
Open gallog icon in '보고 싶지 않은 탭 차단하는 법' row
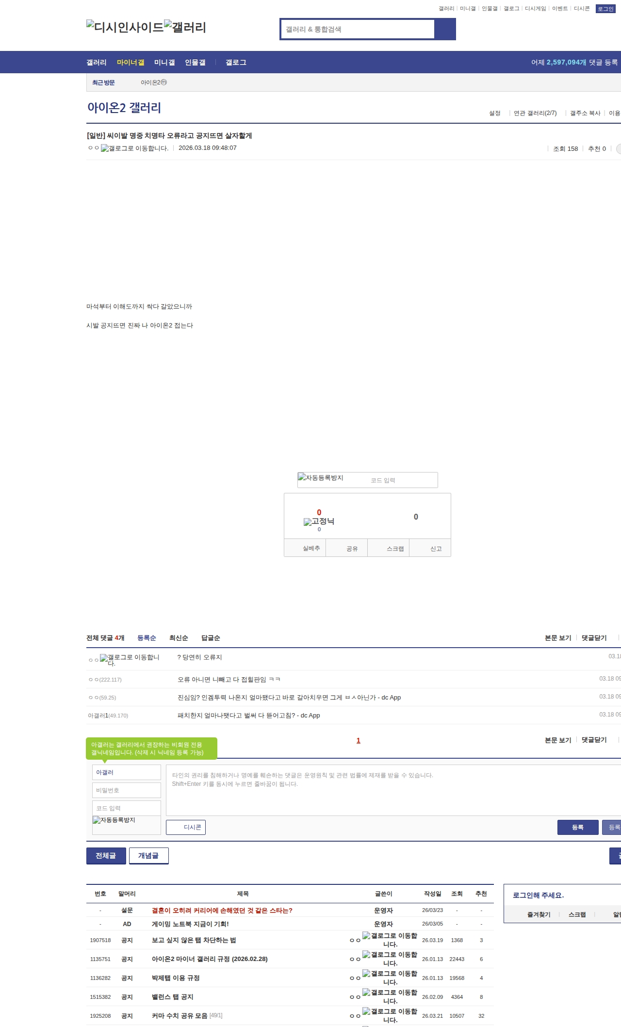click(390, 940)
